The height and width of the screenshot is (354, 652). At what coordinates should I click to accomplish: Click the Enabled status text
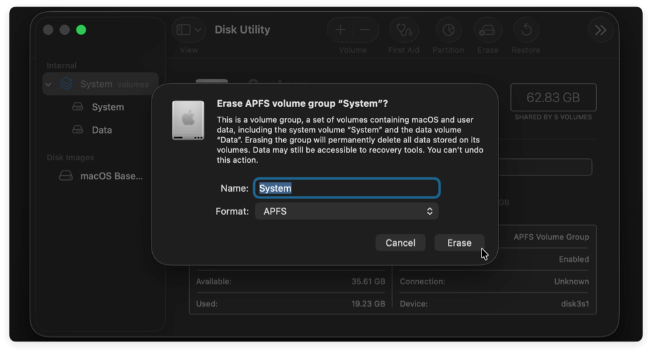pyautogui.click(x=574, y=259)
